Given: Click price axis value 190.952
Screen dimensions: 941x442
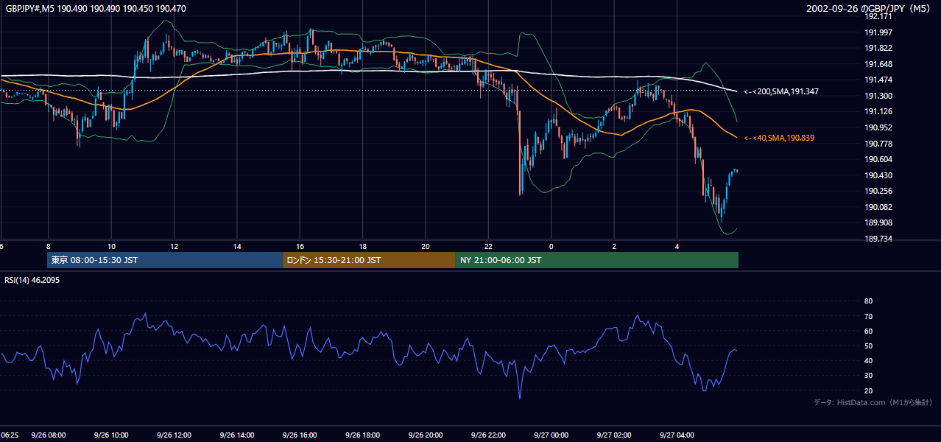Looking at the screenshot, I should [x=878, y=127].
